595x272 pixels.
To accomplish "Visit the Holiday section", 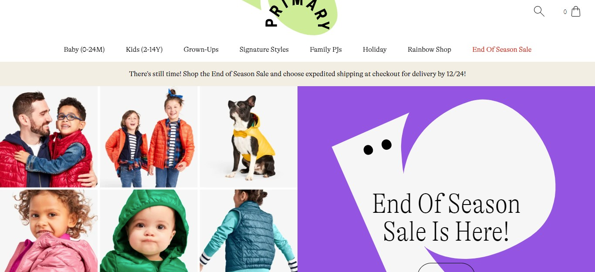I will (x=375, y=50).
